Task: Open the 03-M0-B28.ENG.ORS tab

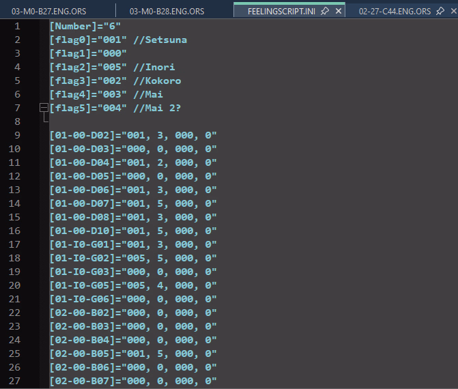Action: pos(167,12)
